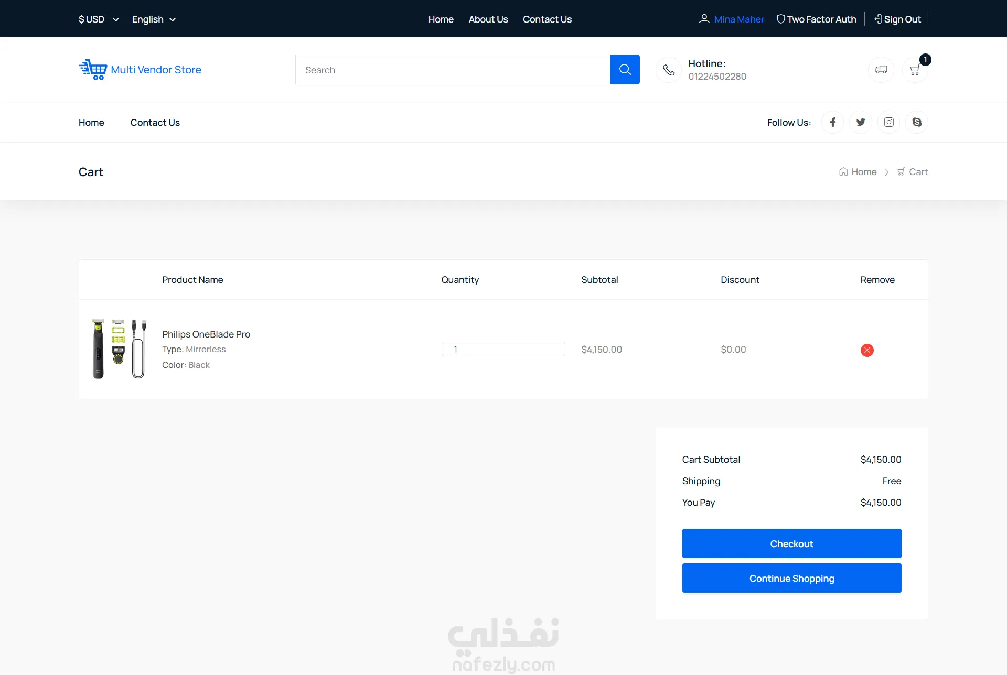Click the Cart Subtotal label
Viewport: 1007px width, 675px height.
coord(711,460)
